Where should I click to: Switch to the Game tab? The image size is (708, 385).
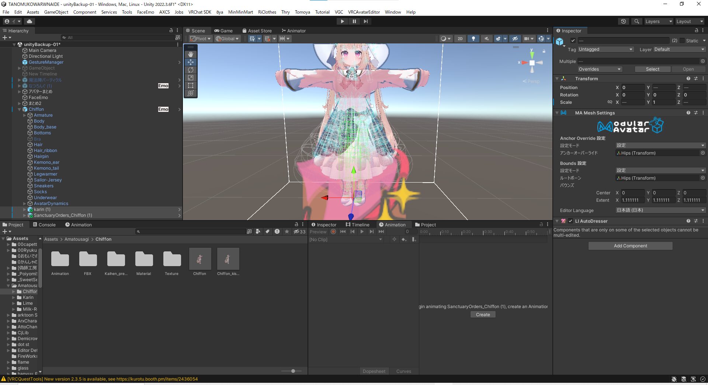coord(224,31)
